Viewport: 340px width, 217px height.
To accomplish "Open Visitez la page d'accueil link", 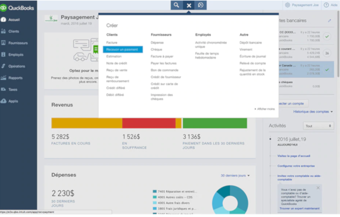I will pos(294,156).
